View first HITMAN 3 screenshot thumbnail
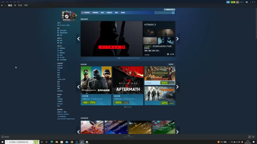Image resolution: width=257 pixels, height=144 pixels. pyautogui.click(x=150, y=33)
